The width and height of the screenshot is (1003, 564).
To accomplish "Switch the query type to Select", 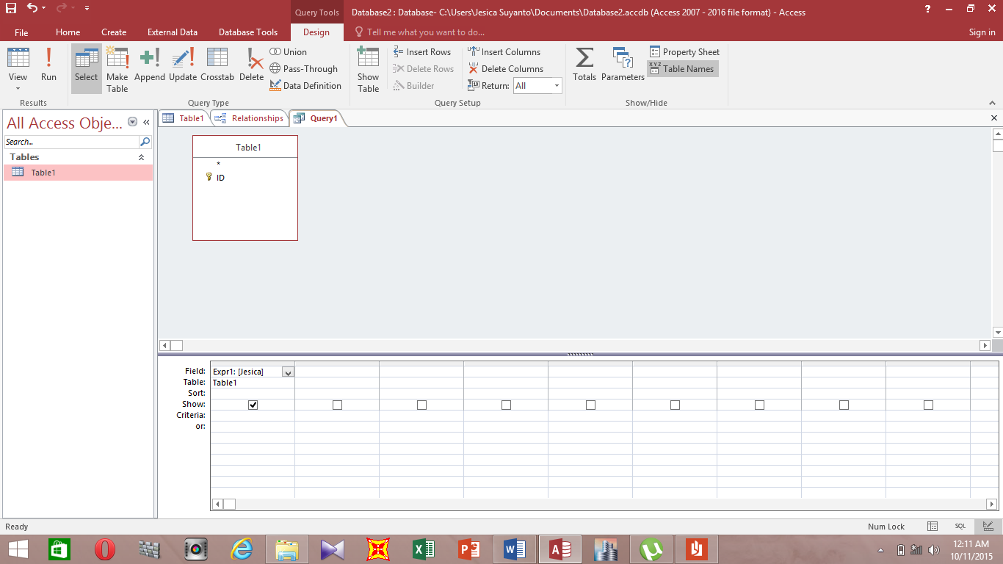I will (x=86, y=68).
